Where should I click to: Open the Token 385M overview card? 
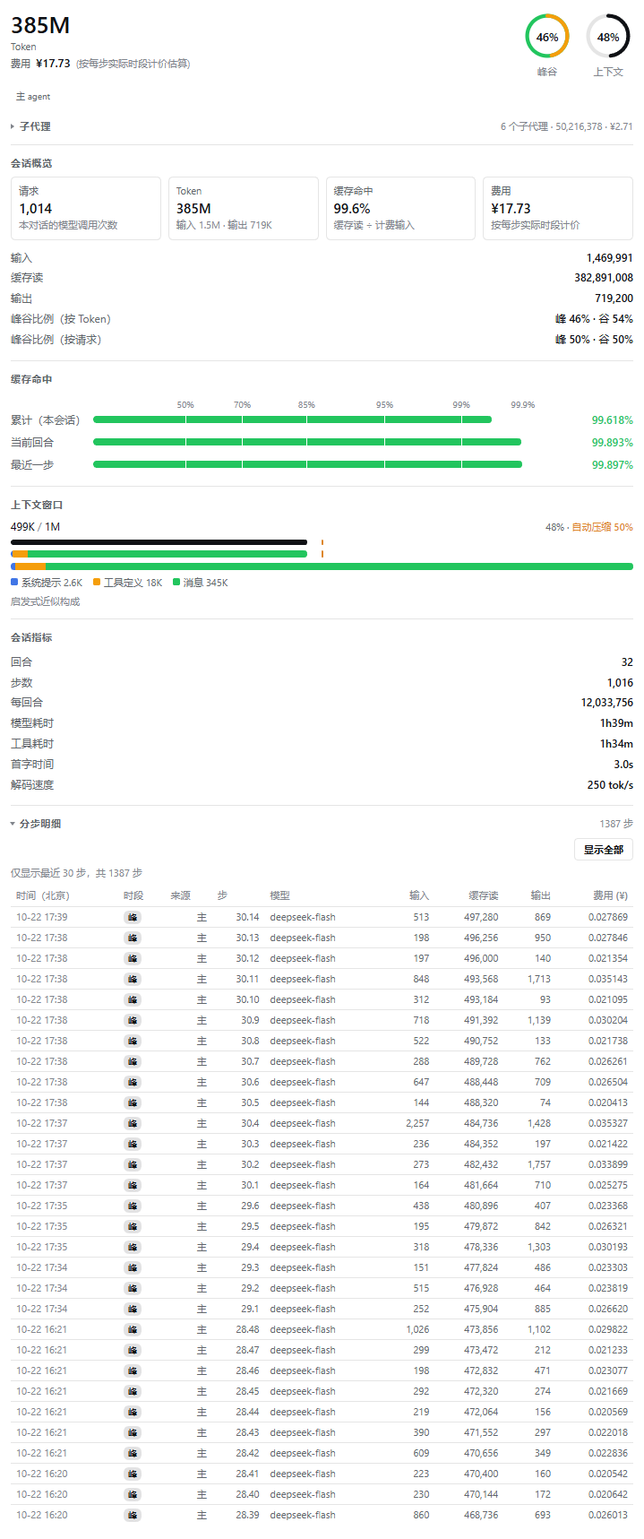[x=244, y=208]
